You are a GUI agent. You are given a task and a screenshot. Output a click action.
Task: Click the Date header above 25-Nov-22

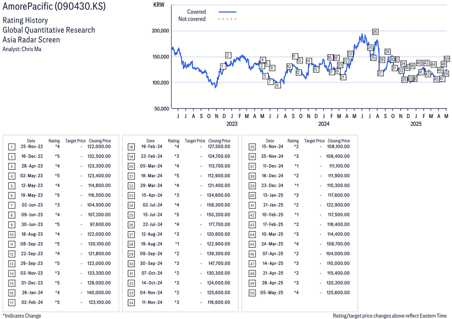31,141
